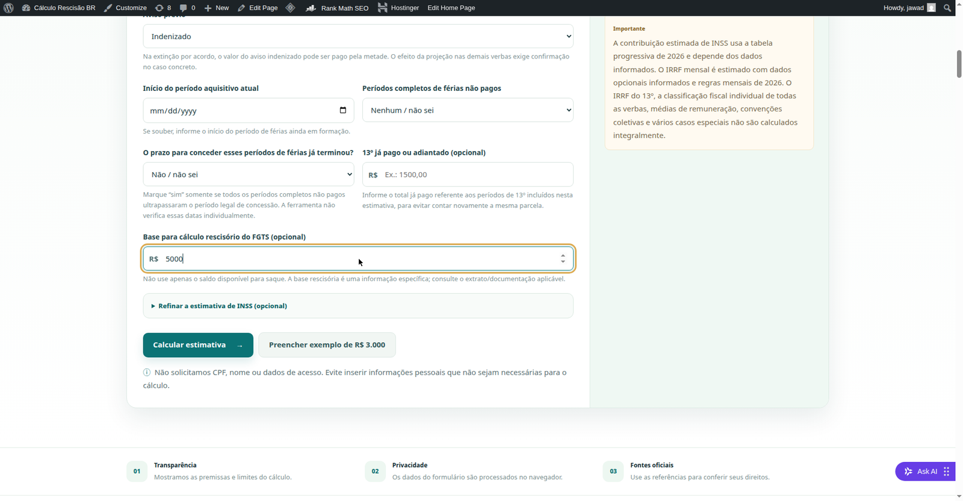
Task: Open the New content menu
Action: click(x=217, y=8)
